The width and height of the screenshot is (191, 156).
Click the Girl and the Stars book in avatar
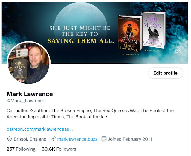(20, 69)
